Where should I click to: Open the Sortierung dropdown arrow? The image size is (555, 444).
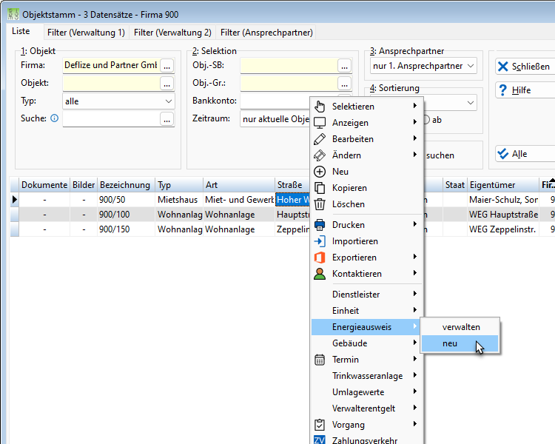click(x=471, y=103)
